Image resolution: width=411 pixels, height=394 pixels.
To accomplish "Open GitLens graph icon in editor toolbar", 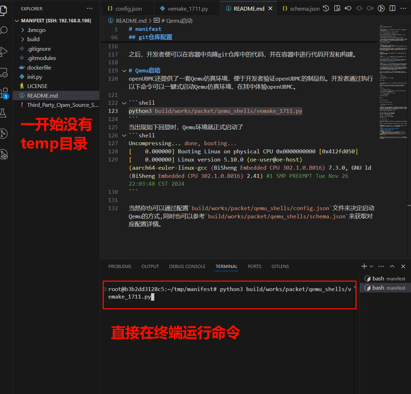I will click(381, 9).
